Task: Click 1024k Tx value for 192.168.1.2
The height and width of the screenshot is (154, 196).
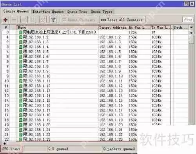Action: (x=156, y=37)
